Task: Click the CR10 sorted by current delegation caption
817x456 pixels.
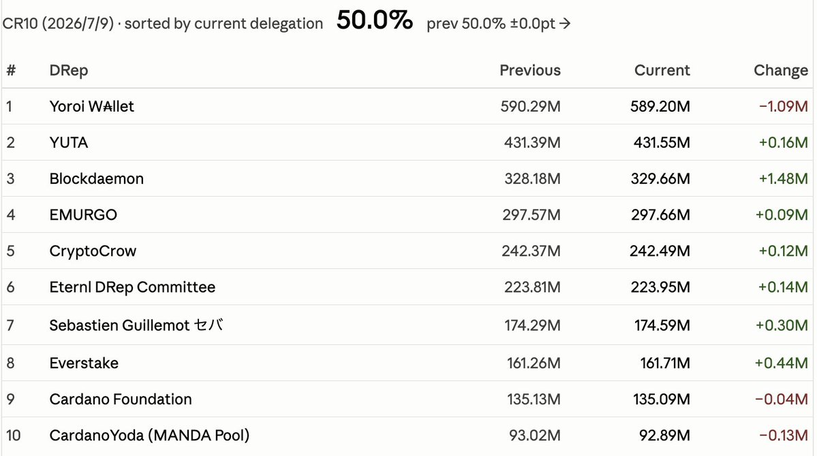Action: coord(163,23)
